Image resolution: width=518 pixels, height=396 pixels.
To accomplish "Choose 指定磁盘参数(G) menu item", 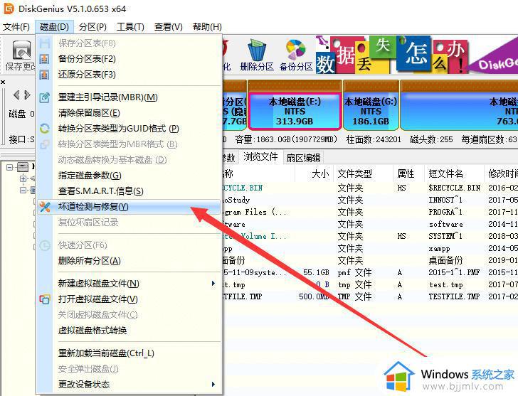I will pos(129,176).
